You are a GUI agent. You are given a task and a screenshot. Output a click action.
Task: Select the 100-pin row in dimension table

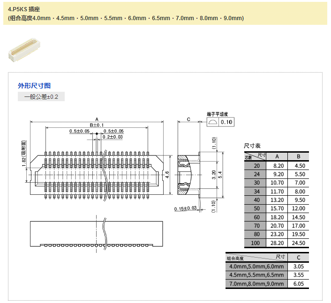[x=276, y=243]
